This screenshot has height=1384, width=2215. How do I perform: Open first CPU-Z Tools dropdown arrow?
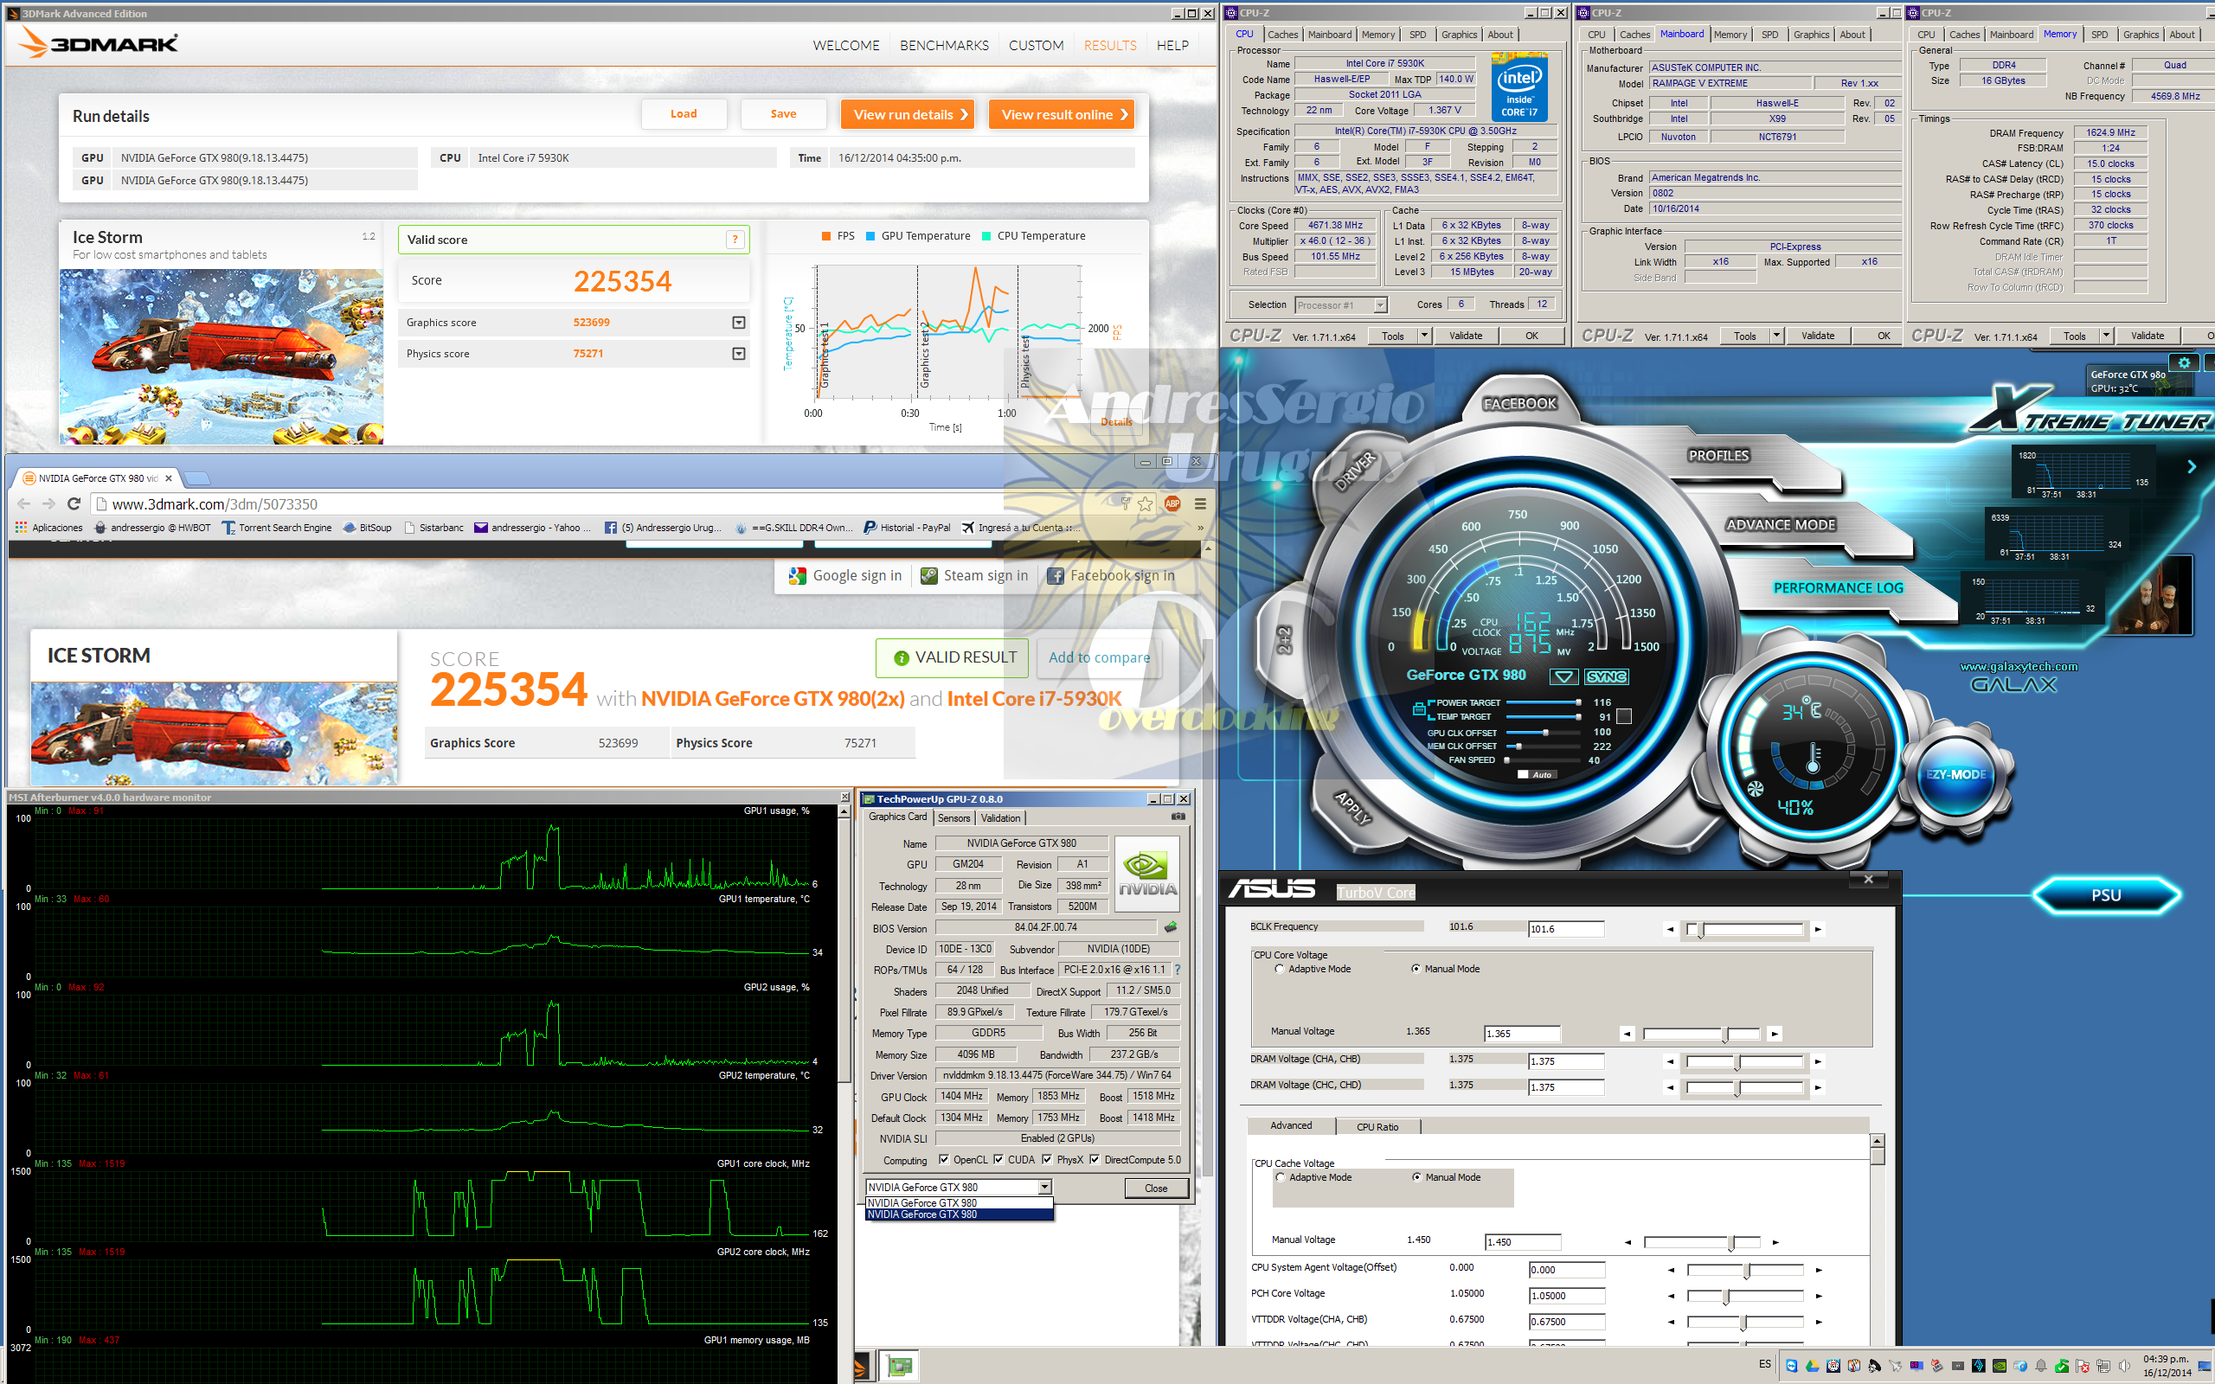pos(1424,336)
